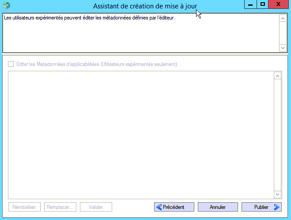
Task: Close the wizard using the red X
Action: point(279,4)
